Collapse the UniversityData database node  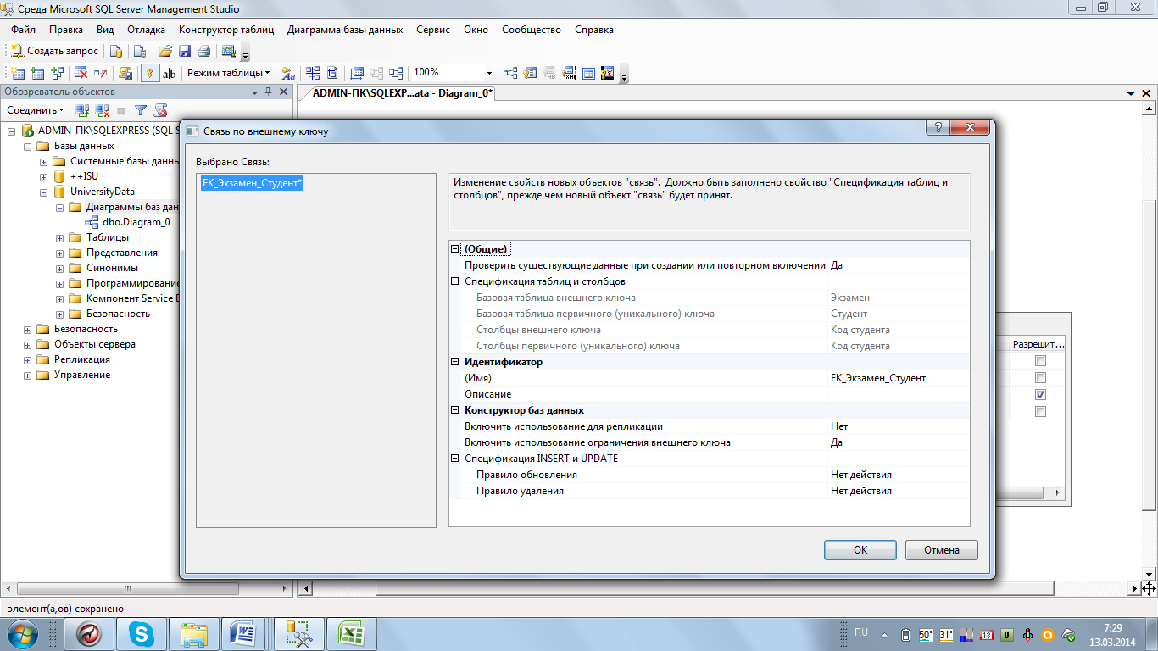point(44,192)
